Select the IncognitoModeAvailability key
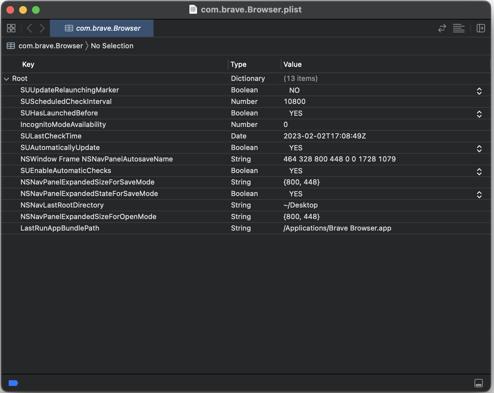494x393 pixels. (63, 125)
